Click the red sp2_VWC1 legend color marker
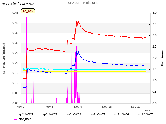 15,115
